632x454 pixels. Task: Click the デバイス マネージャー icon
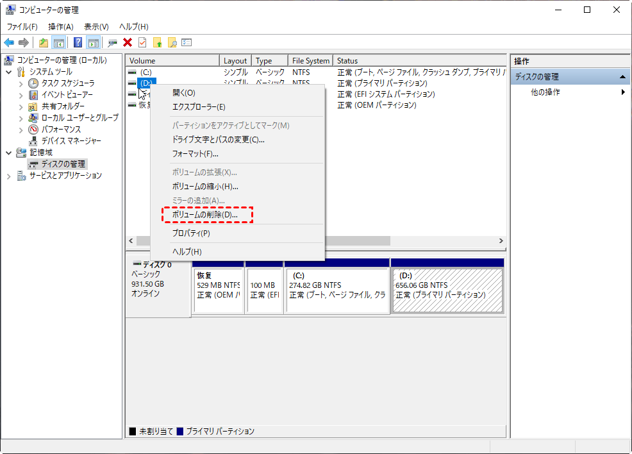click(x=33, y=141)
